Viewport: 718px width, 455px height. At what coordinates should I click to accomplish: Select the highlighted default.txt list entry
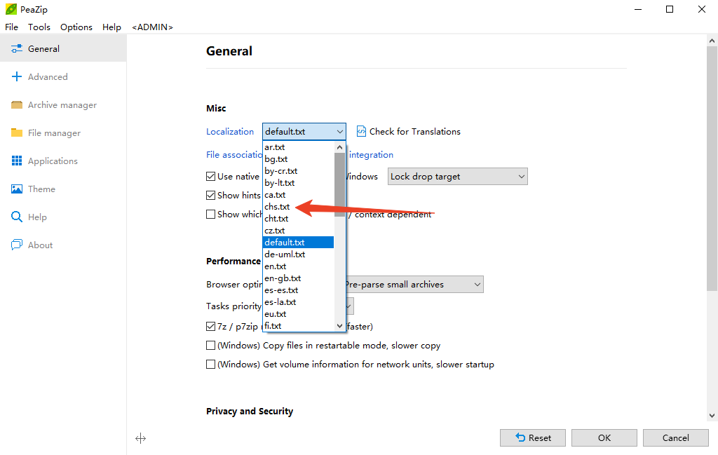point(299,243)
